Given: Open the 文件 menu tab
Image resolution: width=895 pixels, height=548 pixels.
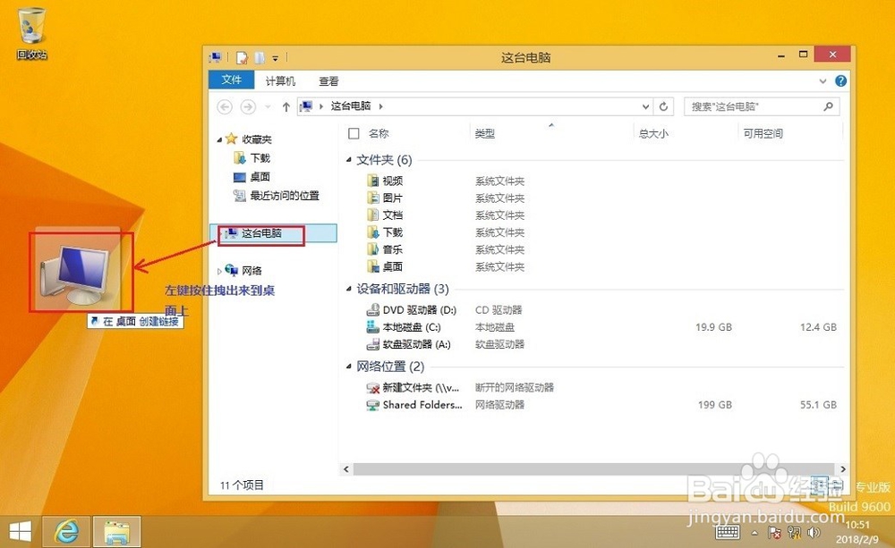Looking at the screenshot, I should click(x=230, y=80).
